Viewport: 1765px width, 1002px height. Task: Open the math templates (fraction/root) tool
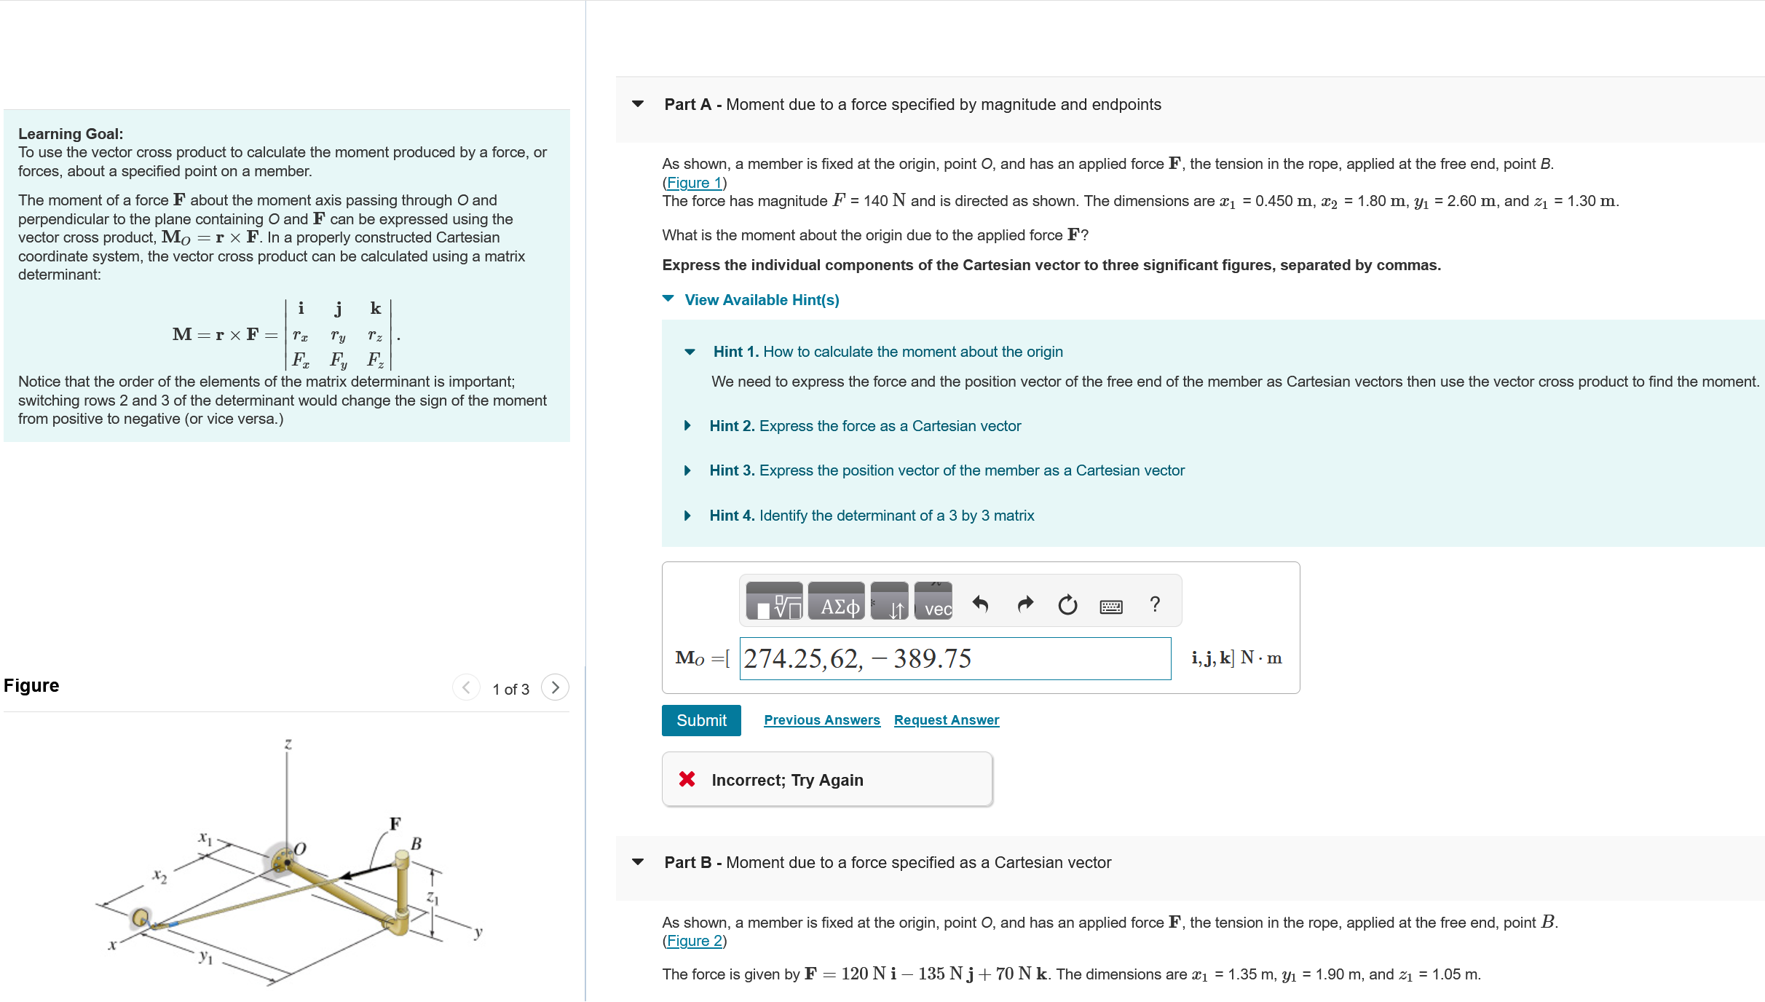(775, 602)
